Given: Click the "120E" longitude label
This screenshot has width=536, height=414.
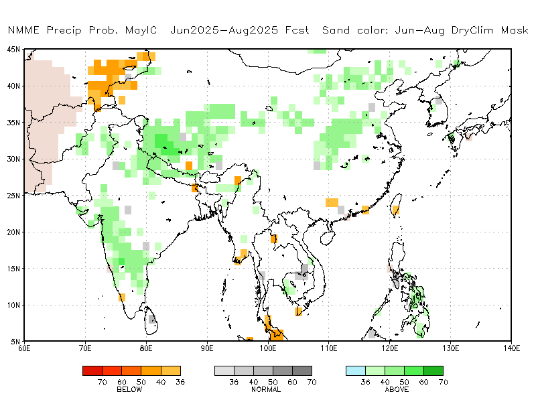Looking at the screenshot, I should click(x=390, y=348).
